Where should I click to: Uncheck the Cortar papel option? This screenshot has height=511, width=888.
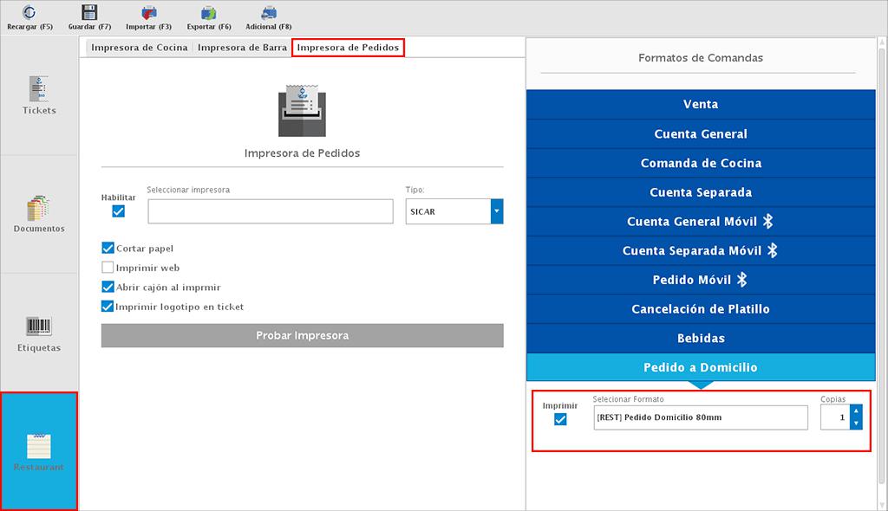(x=108, y=249)
